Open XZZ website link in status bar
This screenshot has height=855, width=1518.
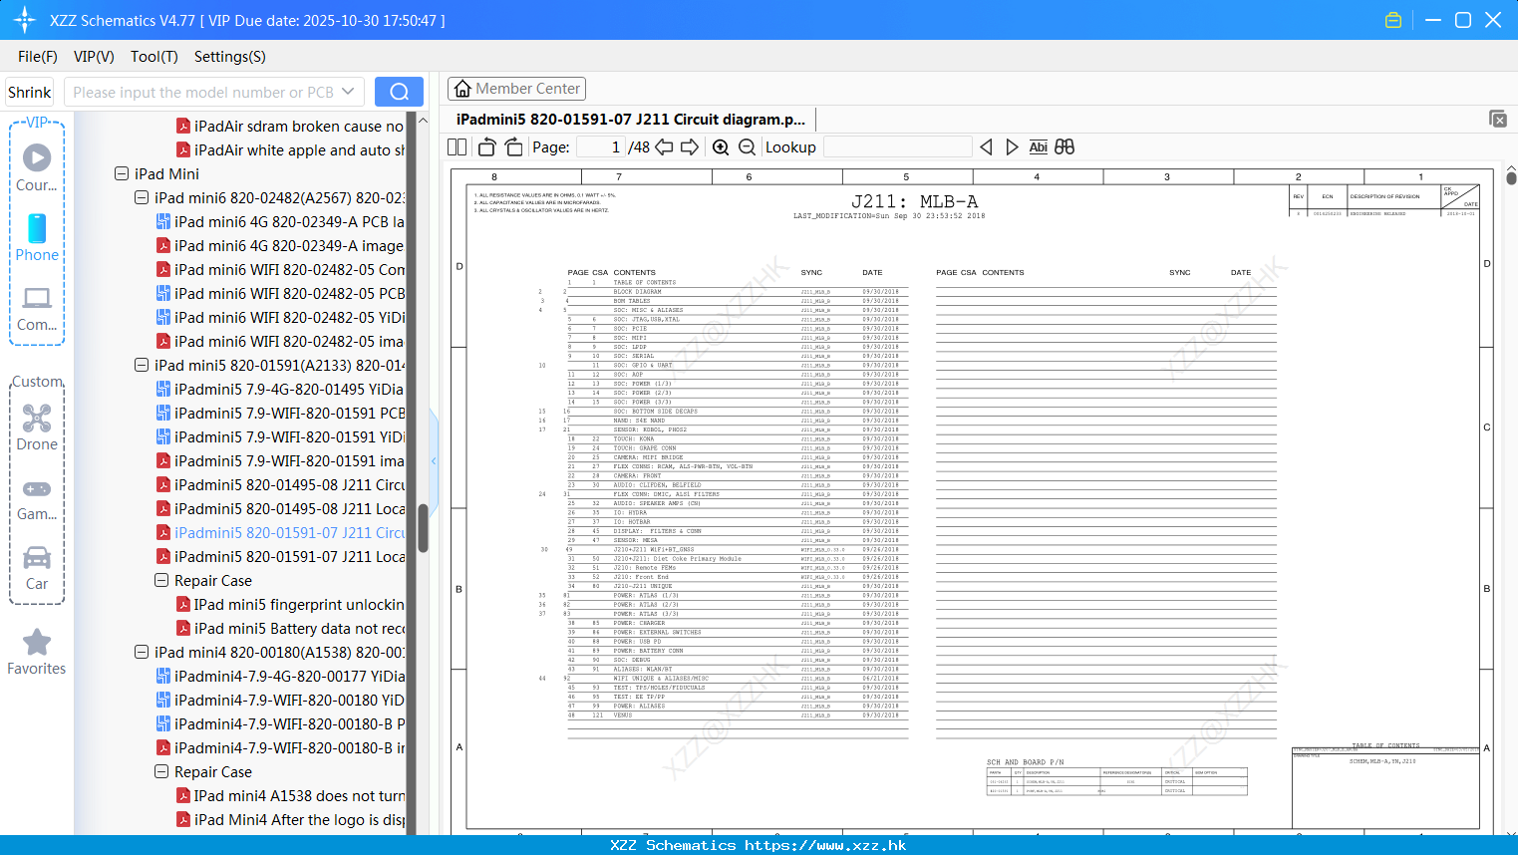825,845
